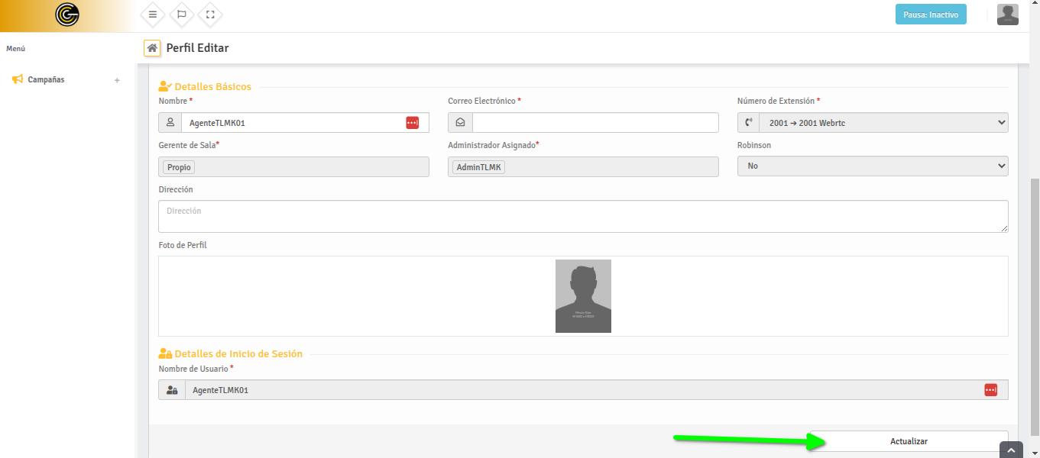Image resolution: width=1040 pixels, height=458 pixels.
Task: Open the Campañas menu item
Action: 46,79
